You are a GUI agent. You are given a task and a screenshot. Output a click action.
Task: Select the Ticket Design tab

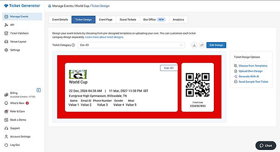click(x=84, y=20)
